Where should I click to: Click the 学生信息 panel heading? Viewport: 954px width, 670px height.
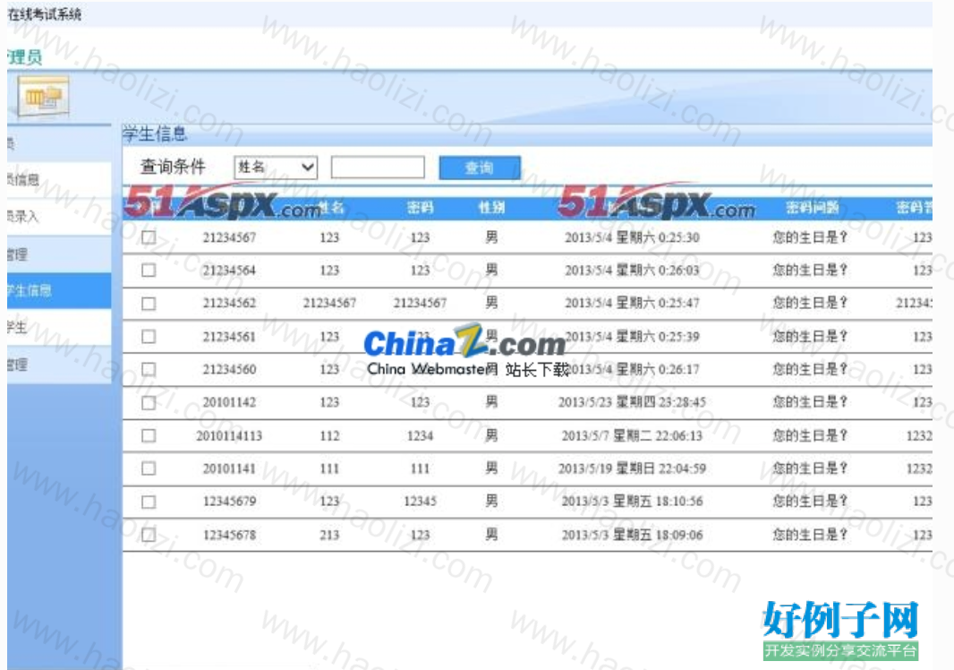(155, 133)
